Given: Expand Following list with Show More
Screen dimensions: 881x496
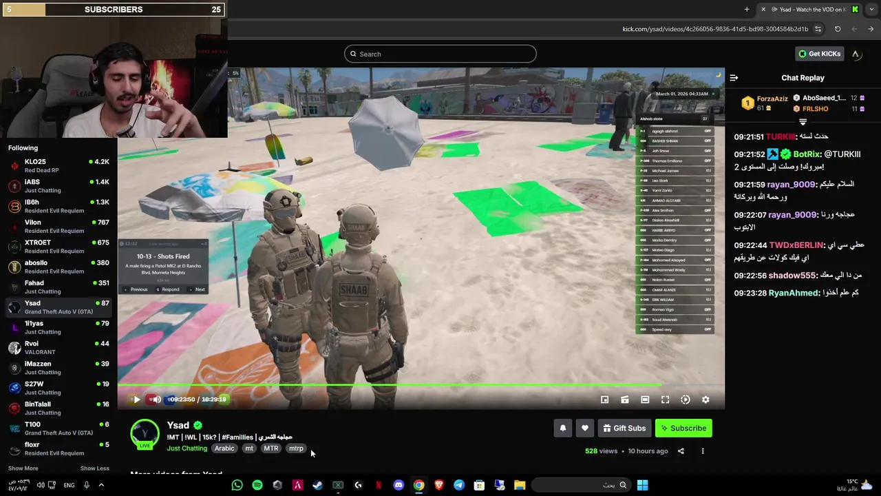Looking at the screenshot, I should tap(23, 468).
